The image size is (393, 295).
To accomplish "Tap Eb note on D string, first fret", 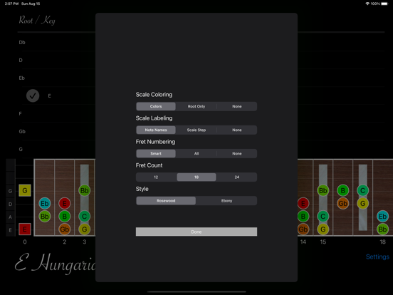I will tap(45, 203).
